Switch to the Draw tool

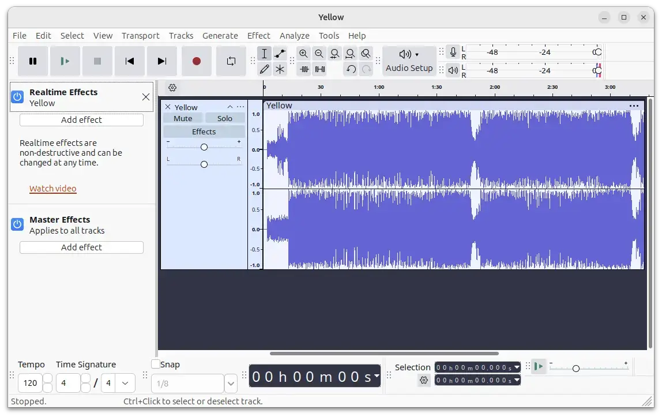[265, 69]
